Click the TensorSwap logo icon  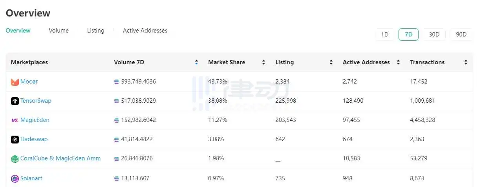coord(15,101)
